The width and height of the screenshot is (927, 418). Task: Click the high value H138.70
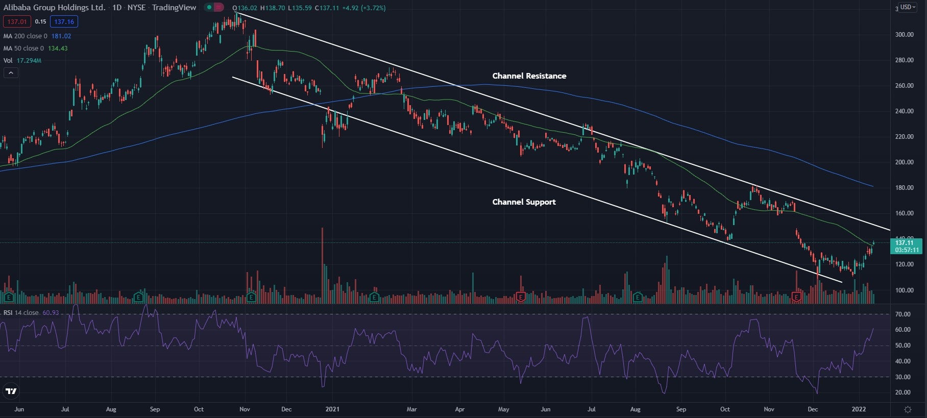273,8
